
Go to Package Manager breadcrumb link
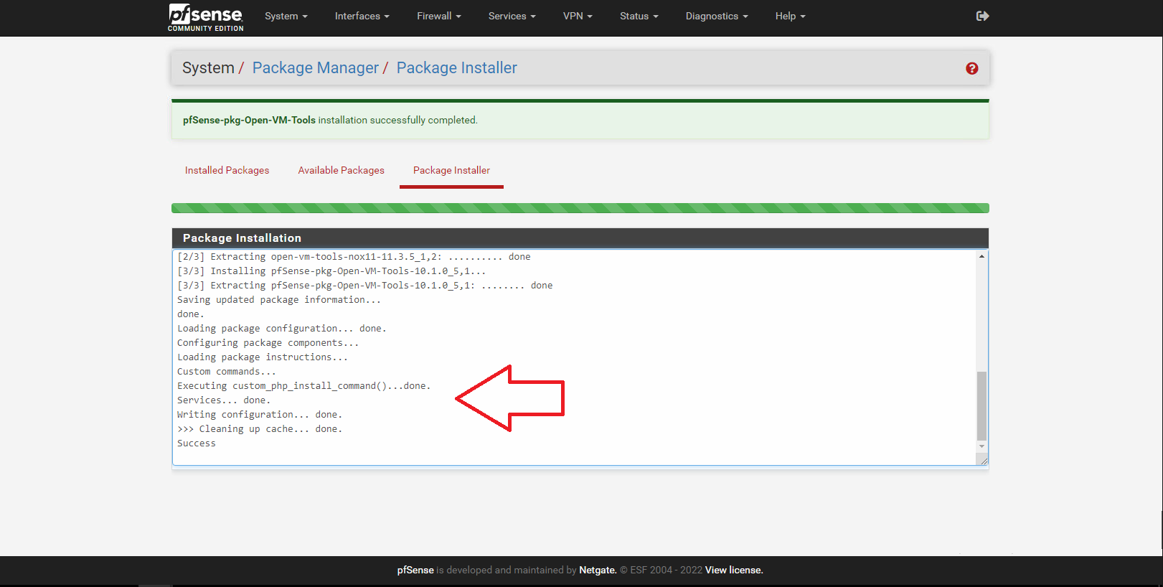[316, 67]
